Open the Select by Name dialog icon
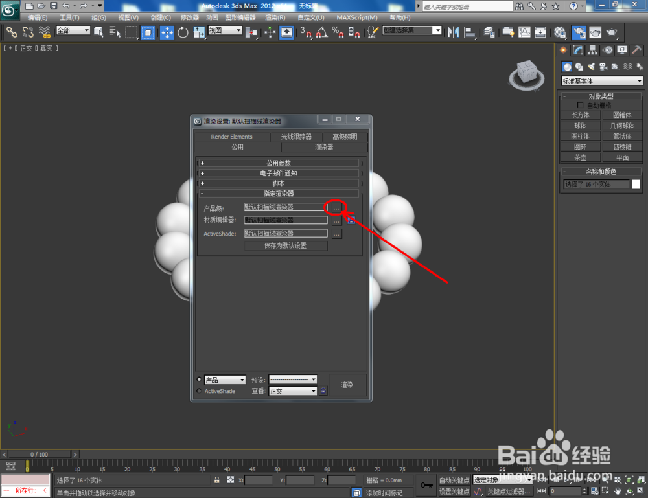This screenshot has width=648, height=498. coord(115,32)
